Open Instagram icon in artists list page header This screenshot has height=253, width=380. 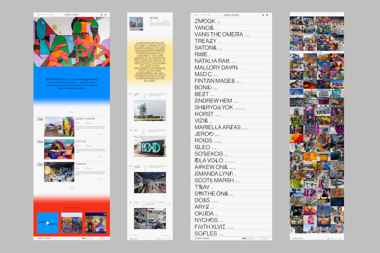(x=263, y=15)
